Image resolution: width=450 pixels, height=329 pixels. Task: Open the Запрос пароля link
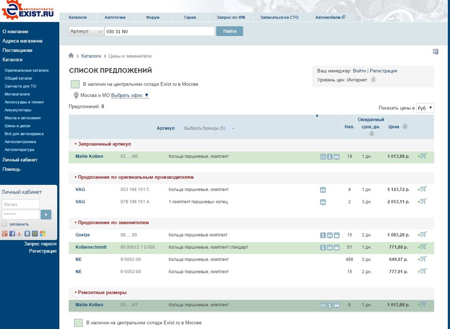click(x=40, y=244)
